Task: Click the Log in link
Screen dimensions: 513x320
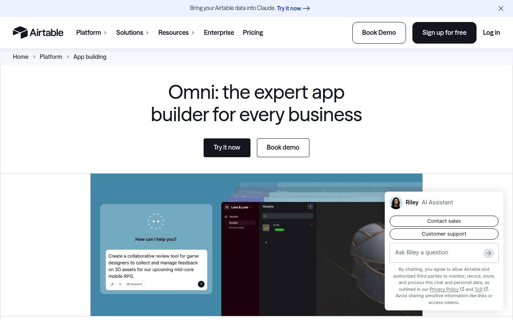Action: tap(491, 33)
